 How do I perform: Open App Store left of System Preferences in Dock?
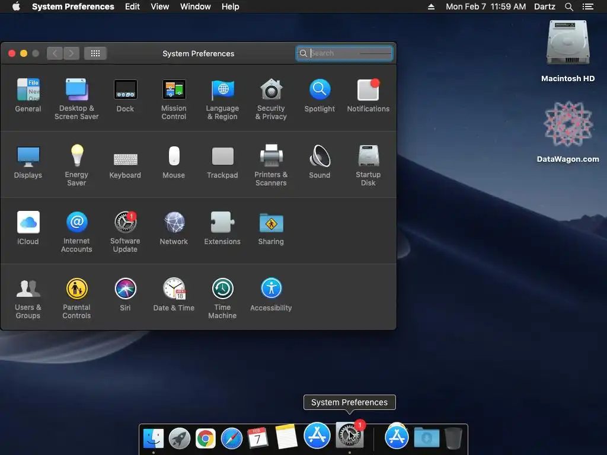pos(317,435)
